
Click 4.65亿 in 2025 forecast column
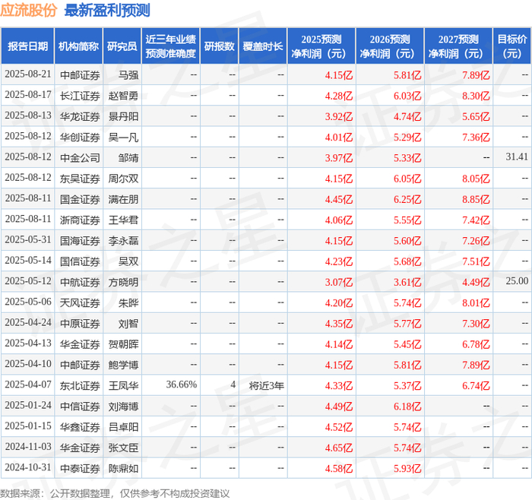click(x=339, y=448)
